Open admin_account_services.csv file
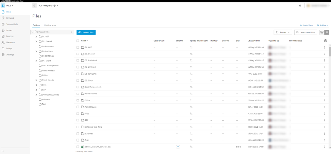 [x=98, y=147]
